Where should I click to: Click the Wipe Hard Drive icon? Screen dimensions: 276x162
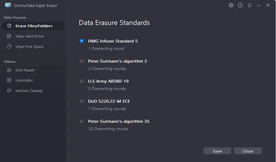pyautogui.click(x=9, y=36)
